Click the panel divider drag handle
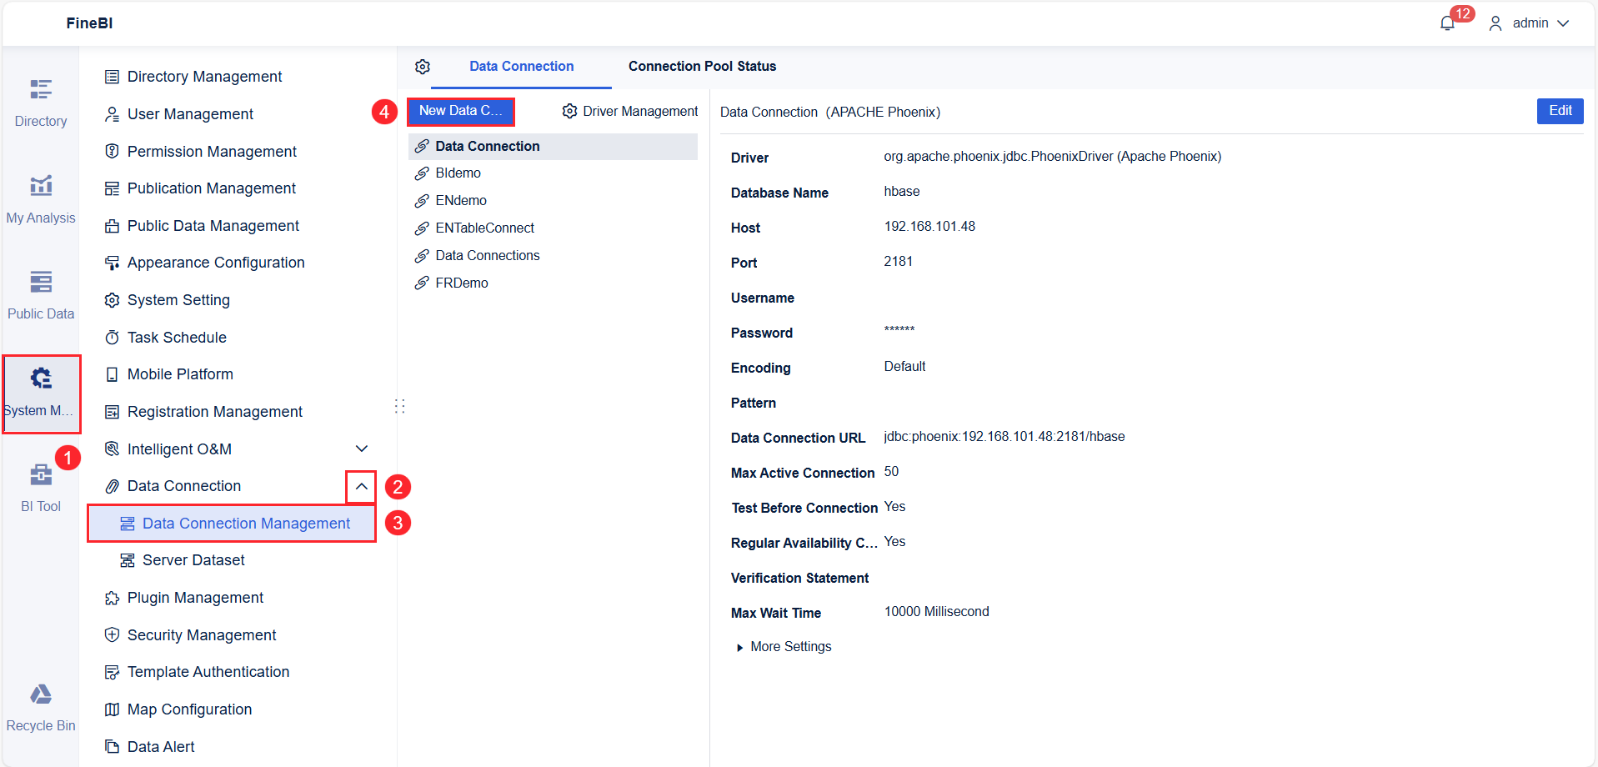This screenshot has height=767, width=1598. click(399, 406)
